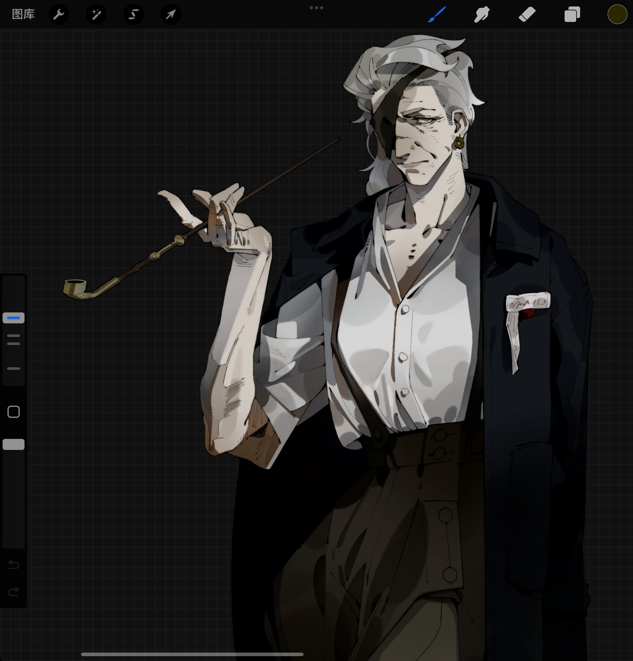Activate the Selection S-ribbon tool
Image resolution: width=633 pixels, height=661 pixels.
point(134,15)
